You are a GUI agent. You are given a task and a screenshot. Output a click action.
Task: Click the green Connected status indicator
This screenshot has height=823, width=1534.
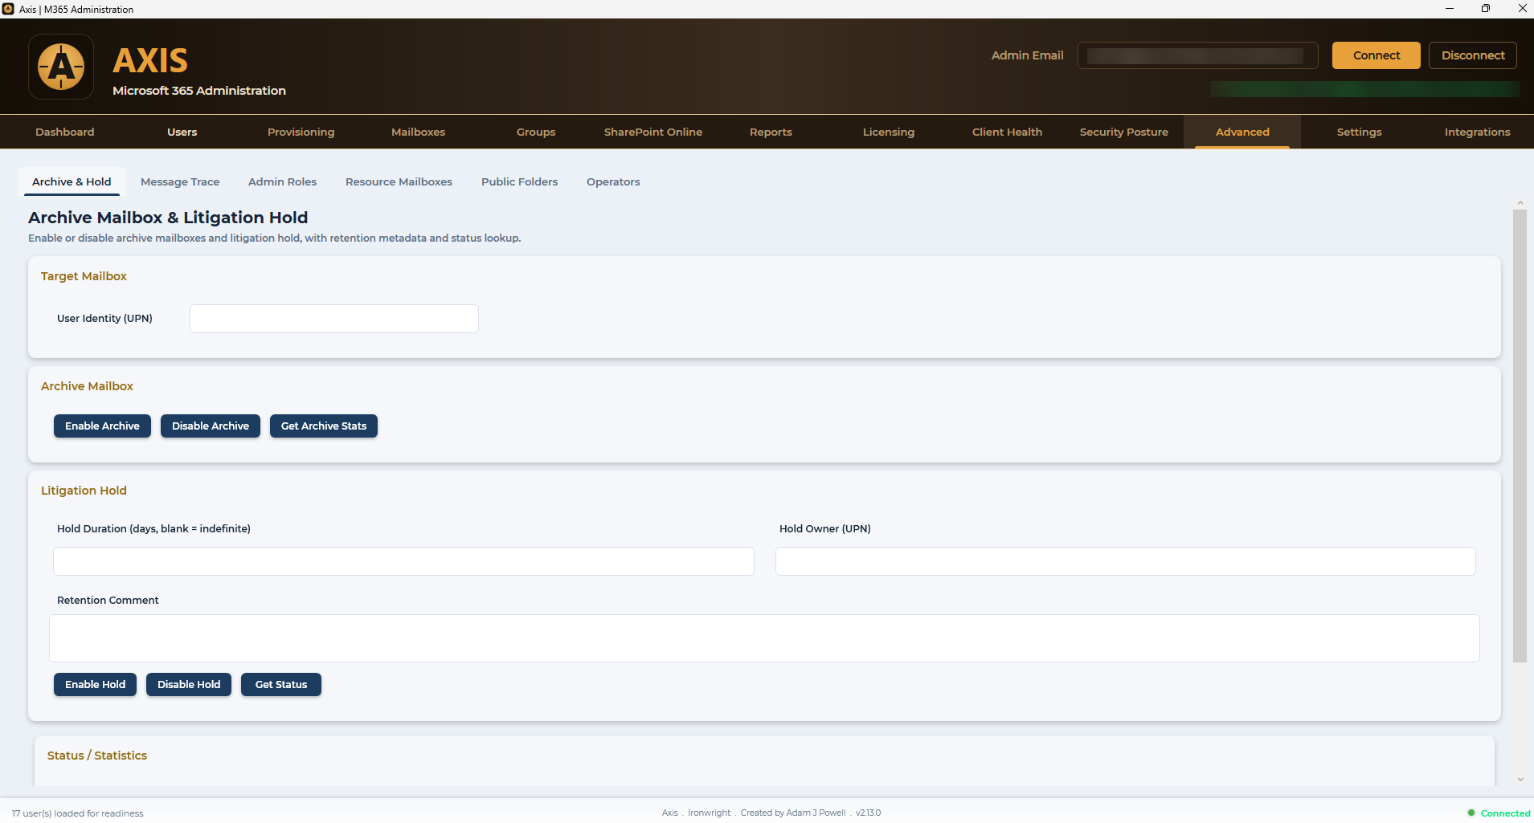[x=1471, y=813]
